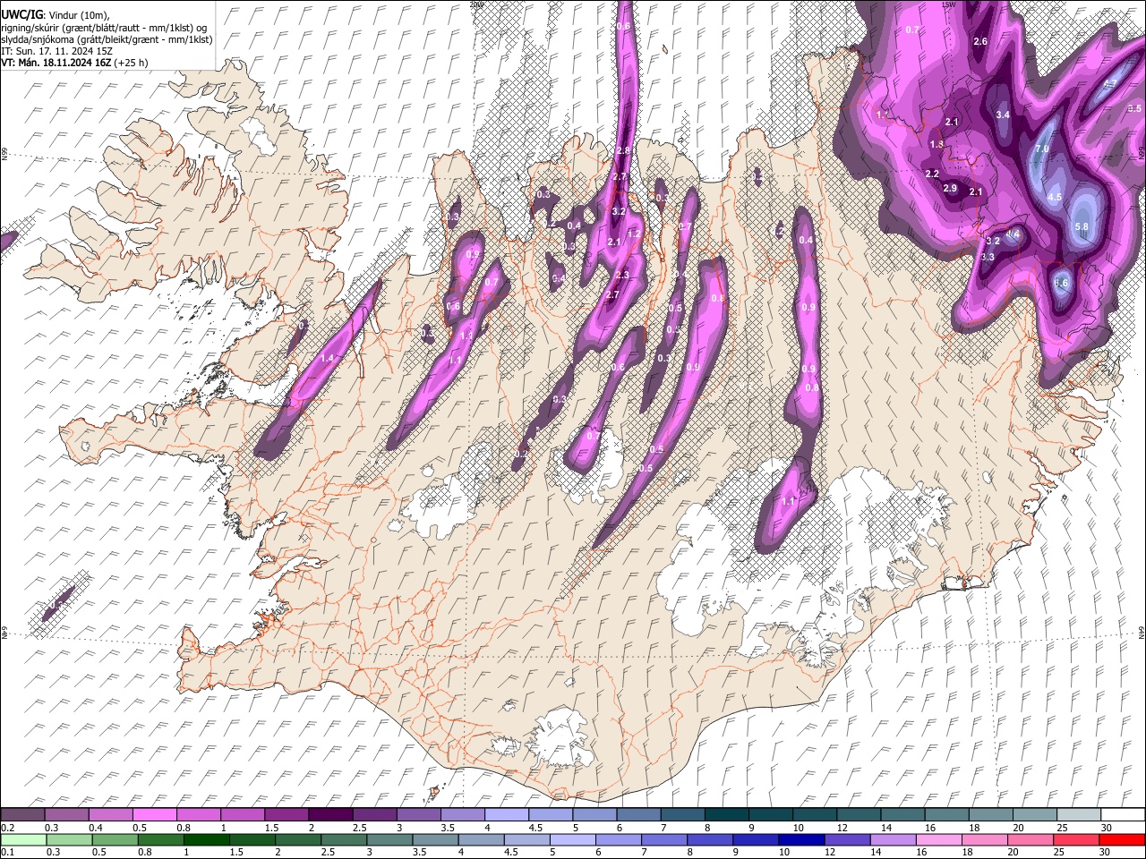Select the '0.1' label in the lower legend

(8, 852)
